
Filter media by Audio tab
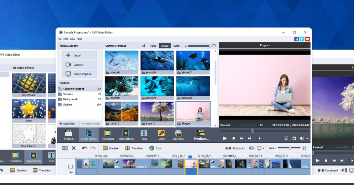[176, 46]
